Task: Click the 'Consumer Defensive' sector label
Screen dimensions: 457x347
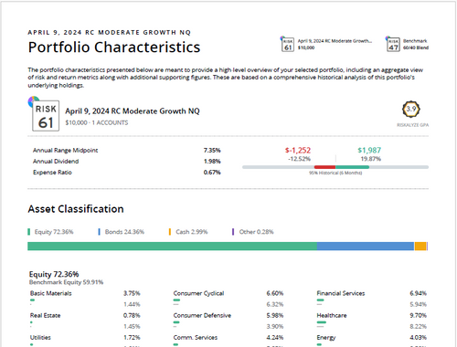Action: click(x=202, y=316)
